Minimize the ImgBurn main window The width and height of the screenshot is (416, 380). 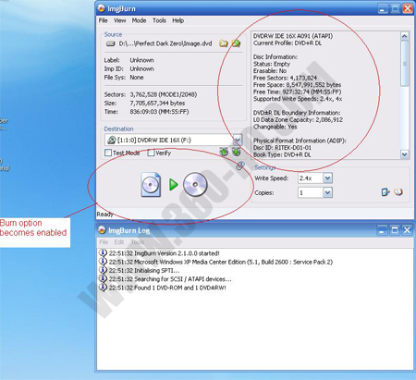pyautogui.click(x=383, y=8)
